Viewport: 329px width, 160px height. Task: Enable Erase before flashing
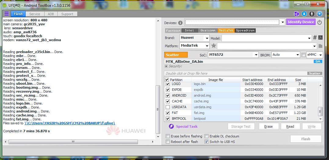168,136
